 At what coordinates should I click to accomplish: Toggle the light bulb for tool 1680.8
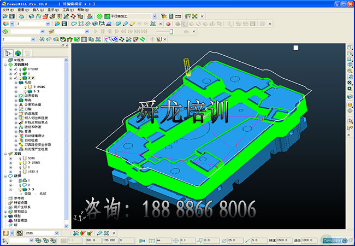coord(20,172)
